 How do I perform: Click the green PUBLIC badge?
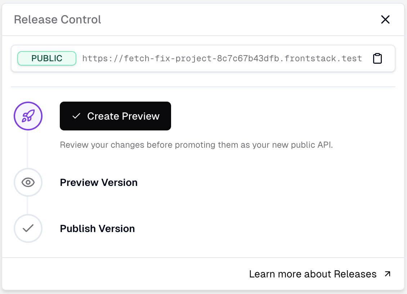pos(47,58)
